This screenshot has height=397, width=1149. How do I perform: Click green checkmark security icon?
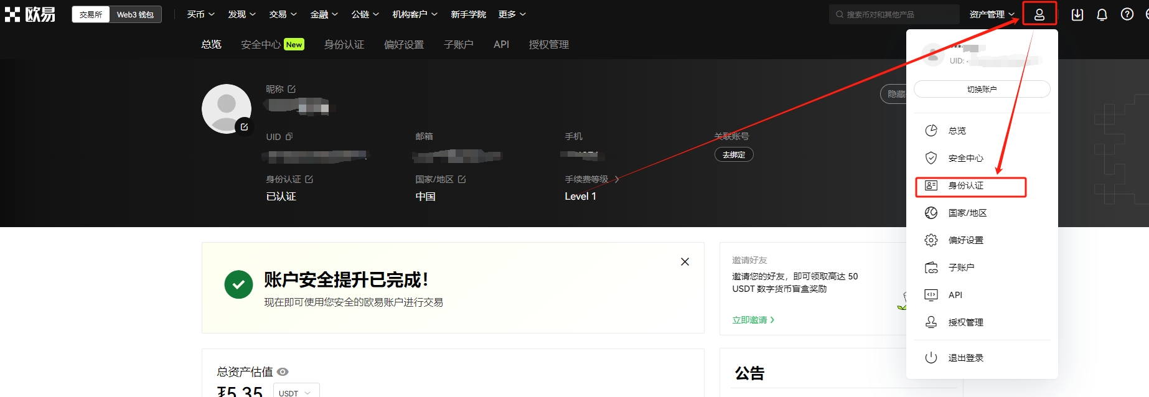[238, 285]
